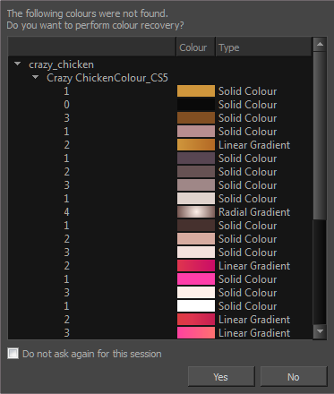The width and height of the screenshot is (334, 394).
Task: Select the Radial Gradient swatch
Action: [x=196, y=212]
